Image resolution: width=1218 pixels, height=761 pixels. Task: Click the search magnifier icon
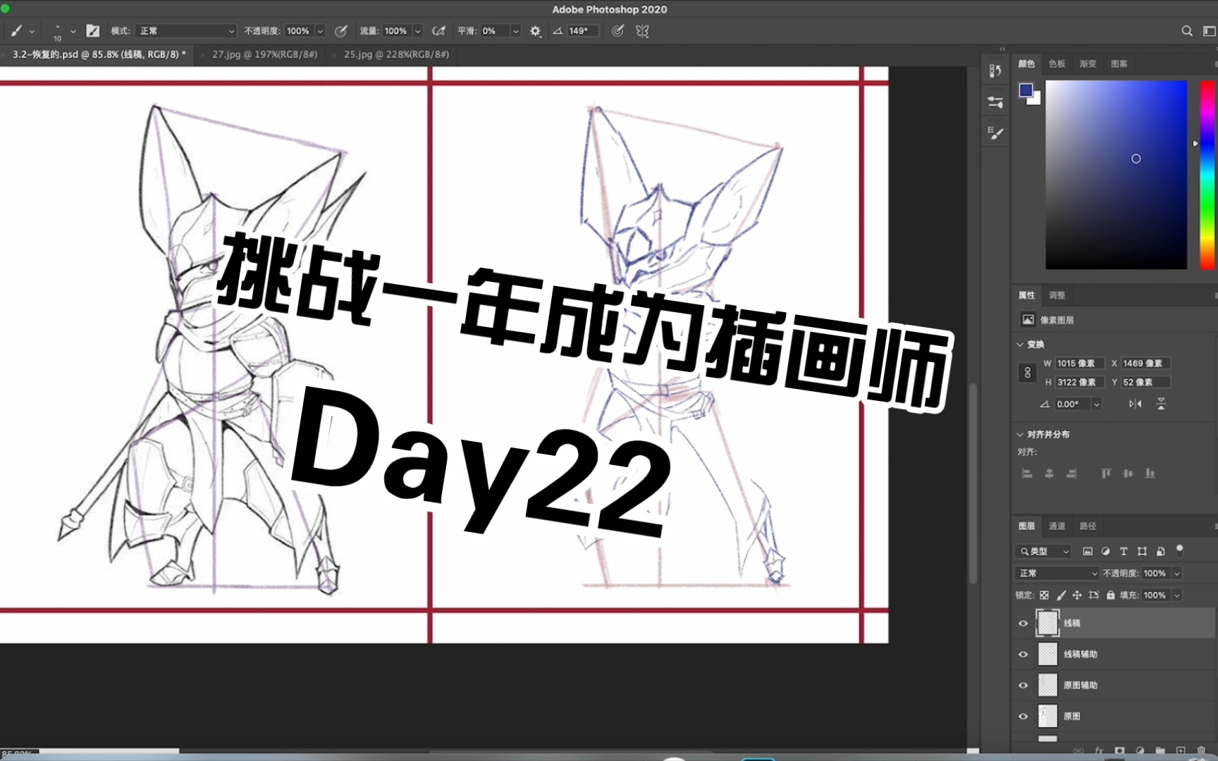(x=1187, y=31)
